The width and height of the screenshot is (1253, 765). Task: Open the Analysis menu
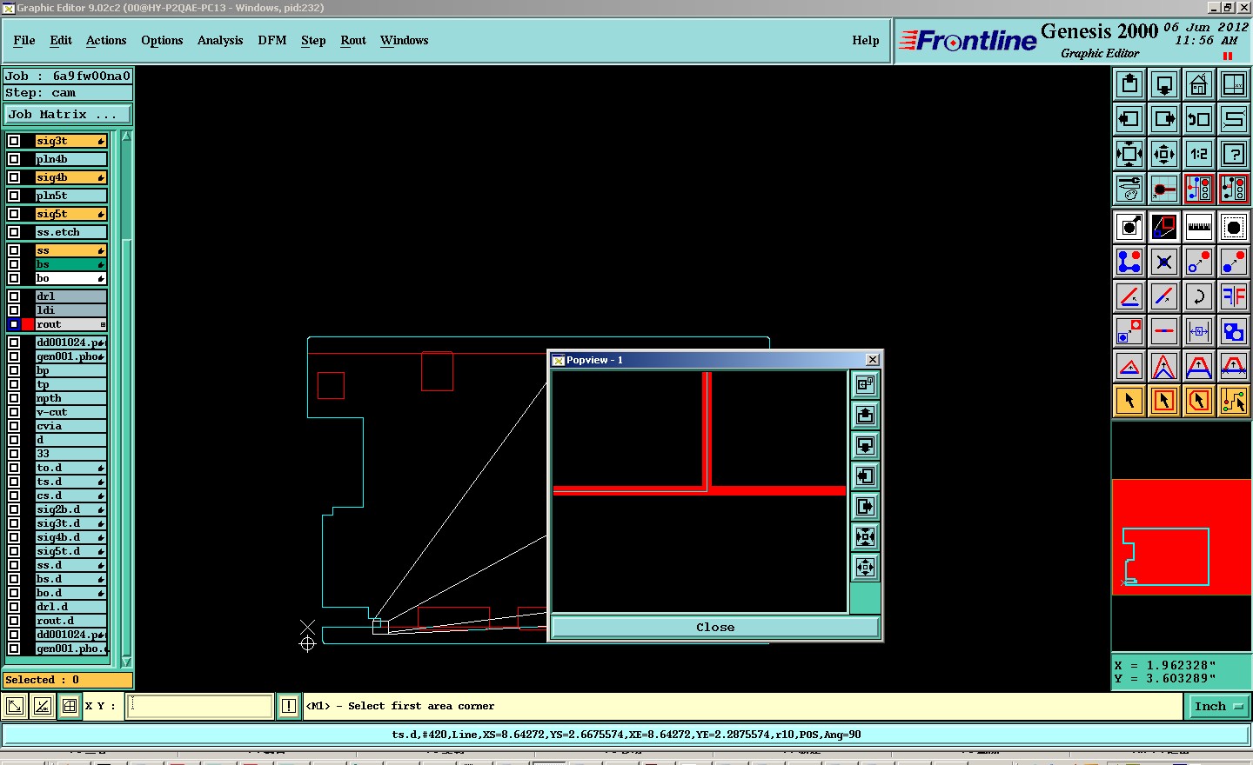[220, 40]
